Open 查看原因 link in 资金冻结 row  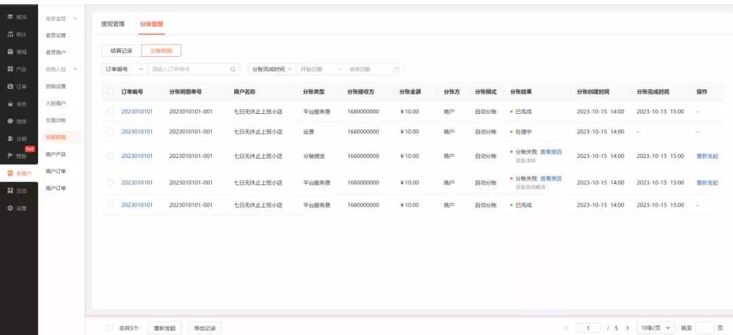pos(550,152)
